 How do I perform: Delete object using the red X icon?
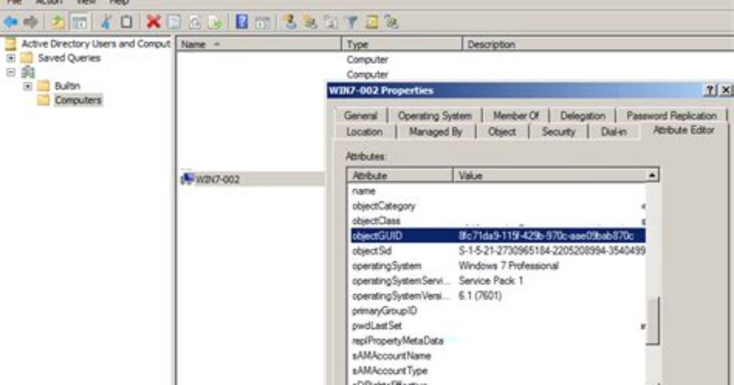(153, 22)
